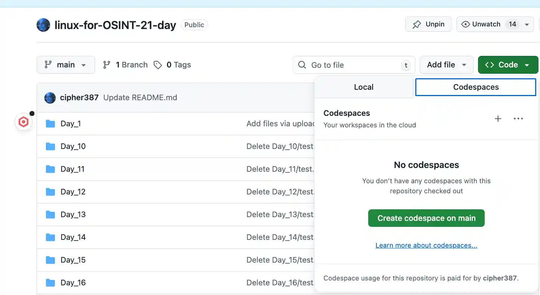Open the Add file dropdown
Image resolution: width=540 pixels, height=295 pixels.
pyautogui.click(x=447, y=65)
